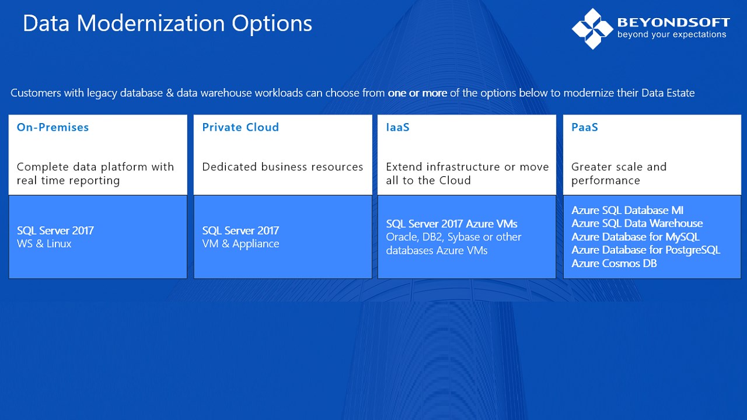Image resolution: width=747 pixels, height=420 pixels.
Task: Click 'Greater scale and performance' description
Action: pos(619,174)
